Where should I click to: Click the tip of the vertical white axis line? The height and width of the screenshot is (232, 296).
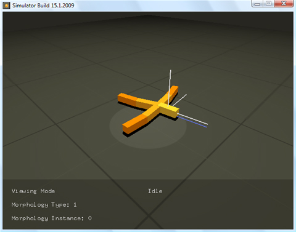click(170, 71)
